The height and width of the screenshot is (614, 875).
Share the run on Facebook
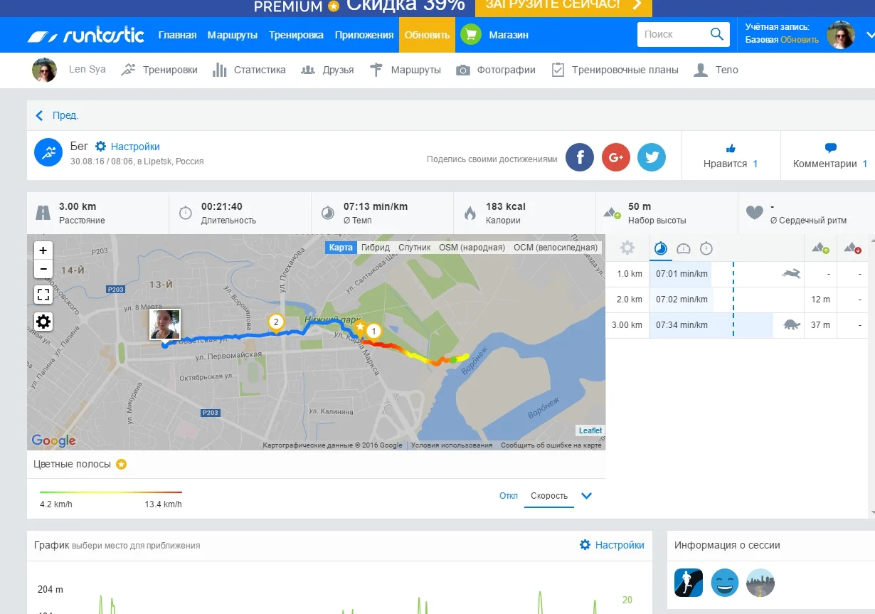coord(580,157)
